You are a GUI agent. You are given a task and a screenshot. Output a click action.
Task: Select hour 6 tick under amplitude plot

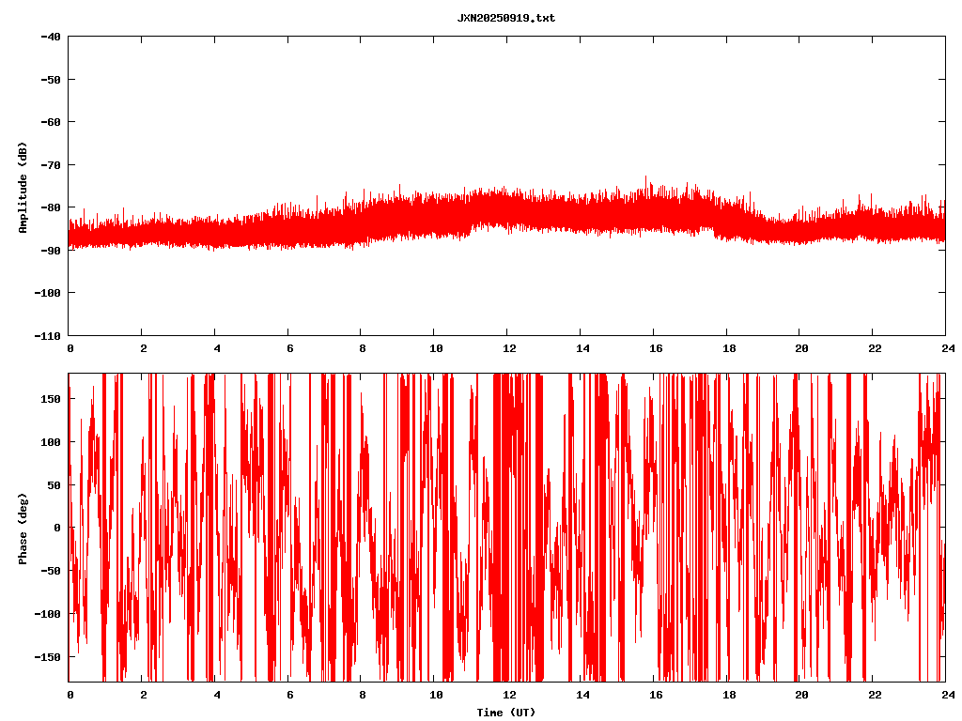[x=288, y=348]
